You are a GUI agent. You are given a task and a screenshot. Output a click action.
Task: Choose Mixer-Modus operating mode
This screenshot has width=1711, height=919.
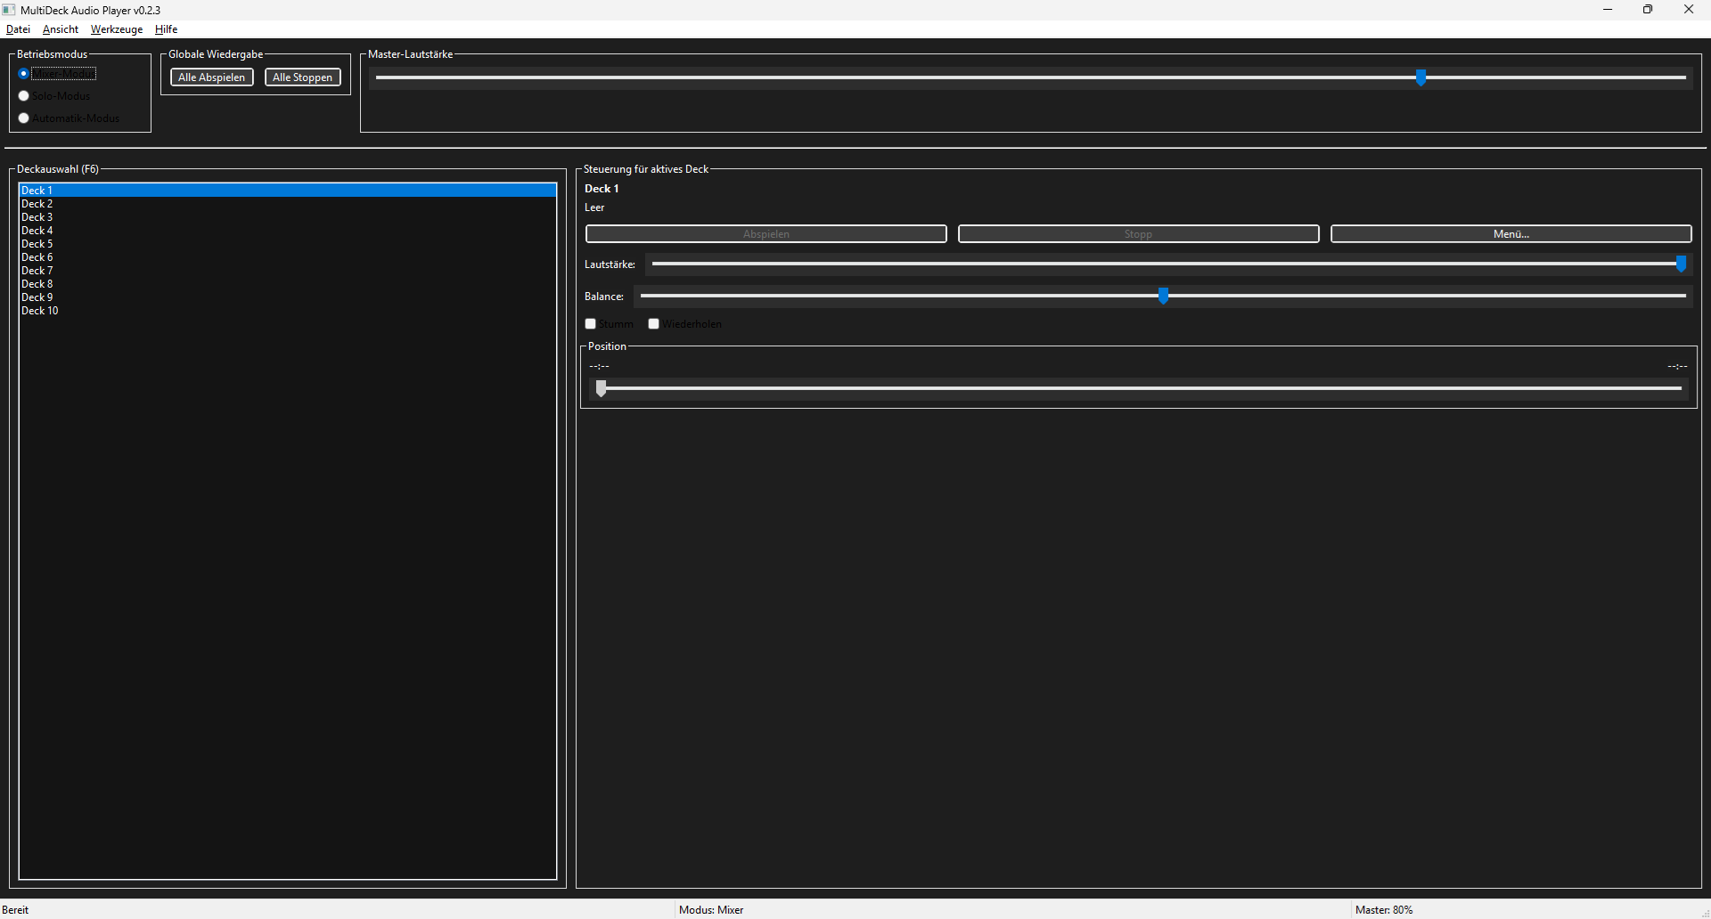coord(24,74)
